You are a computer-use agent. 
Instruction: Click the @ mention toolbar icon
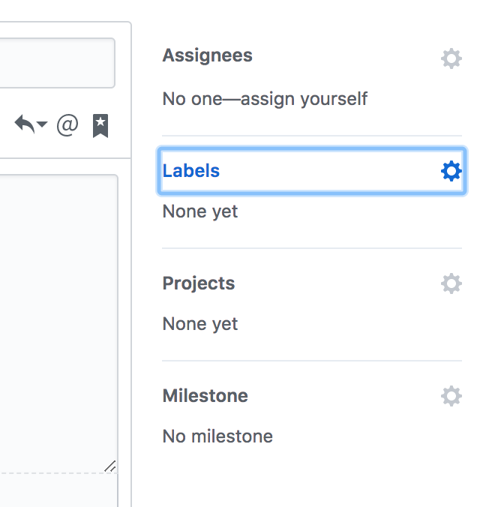tap(67, 124)
